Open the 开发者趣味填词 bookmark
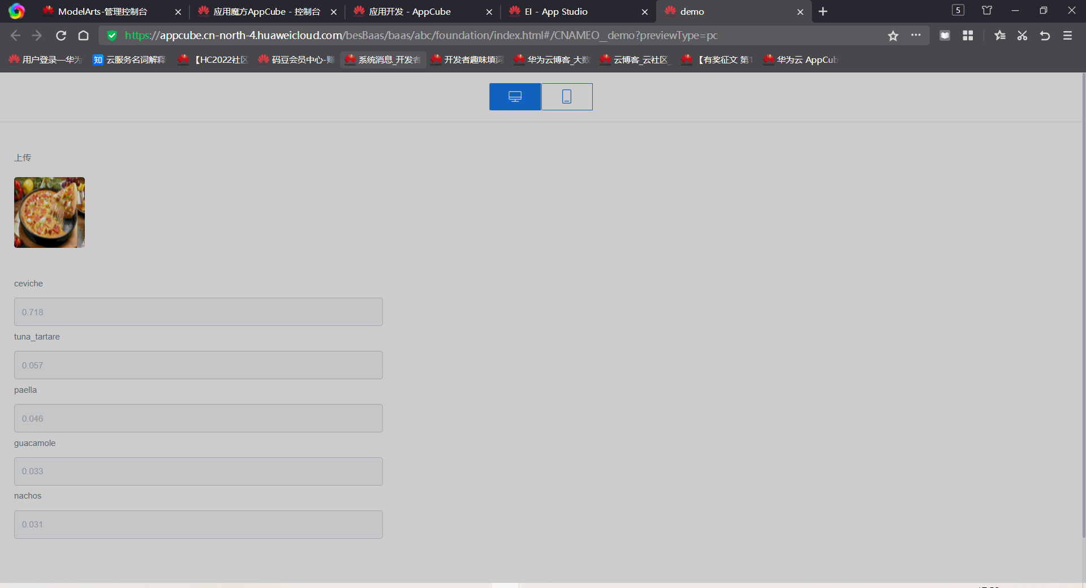The height and width of the screenshot is (588, 1086). 467,59
